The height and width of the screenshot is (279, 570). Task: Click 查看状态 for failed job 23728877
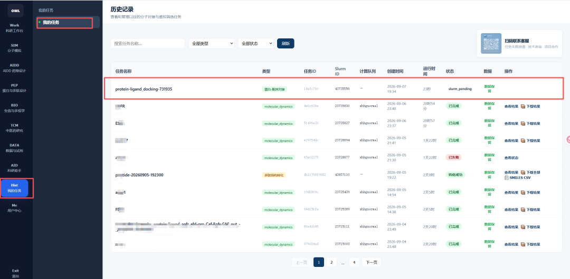pos(511,158)
